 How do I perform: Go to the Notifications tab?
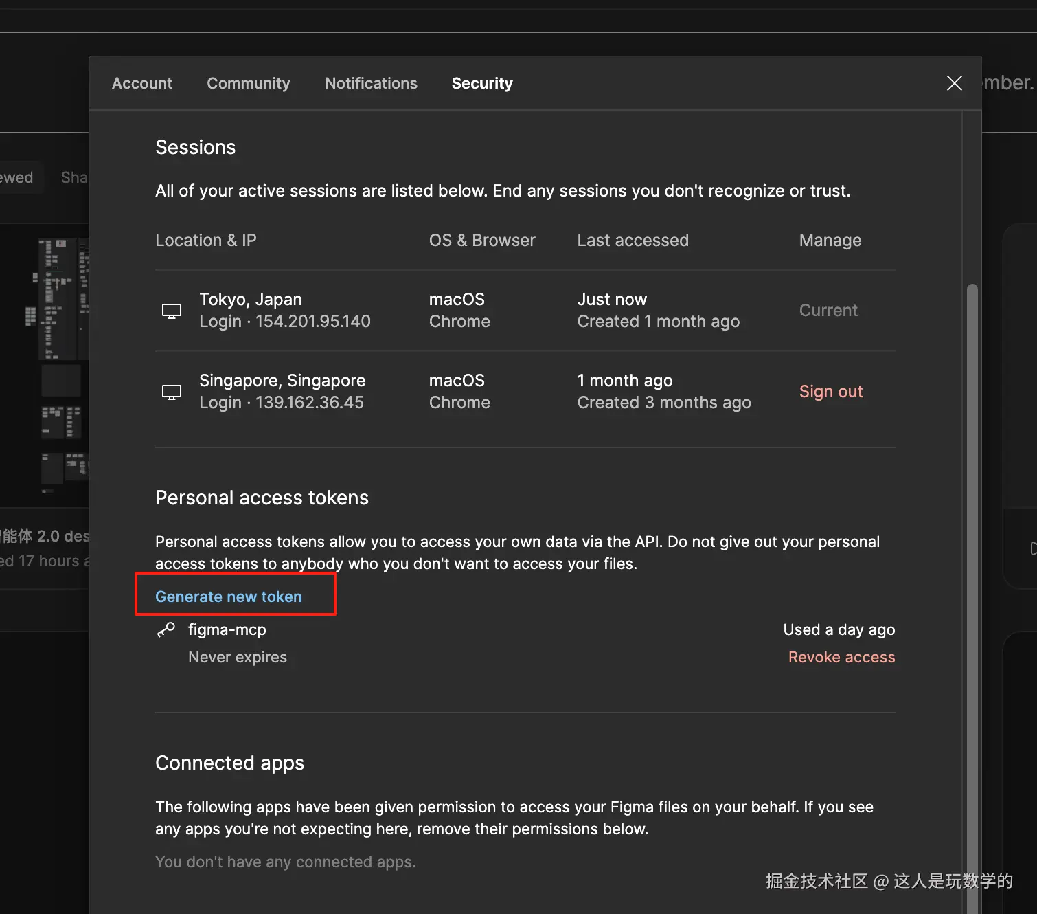pyautogui.click(x=371, y=83)
